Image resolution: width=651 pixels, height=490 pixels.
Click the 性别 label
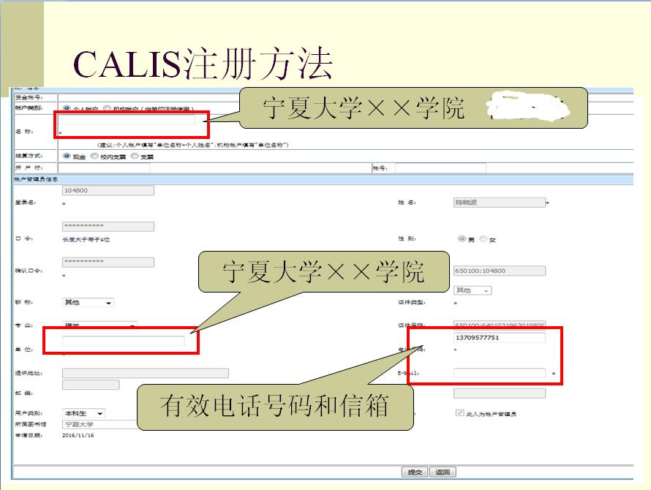pyautogui.click(x=407, y=238)
